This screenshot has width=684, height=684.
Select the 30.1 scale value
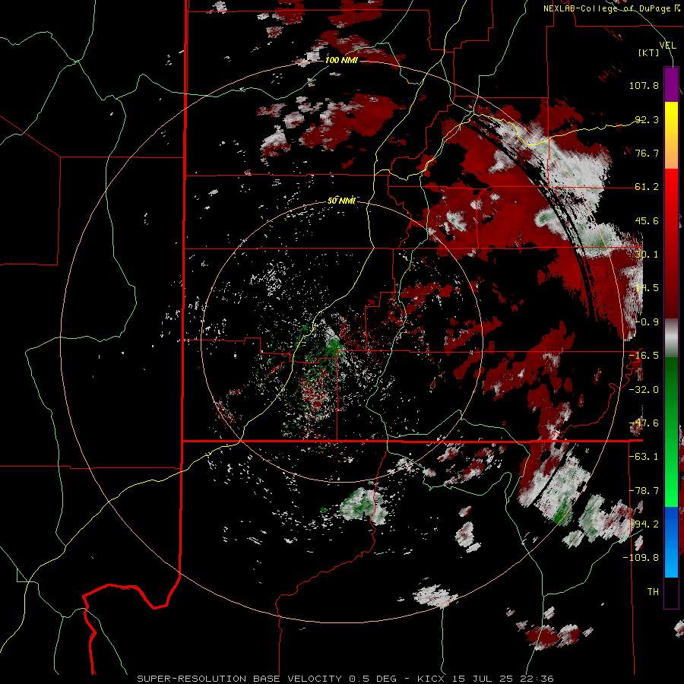(x=647, y=255)
